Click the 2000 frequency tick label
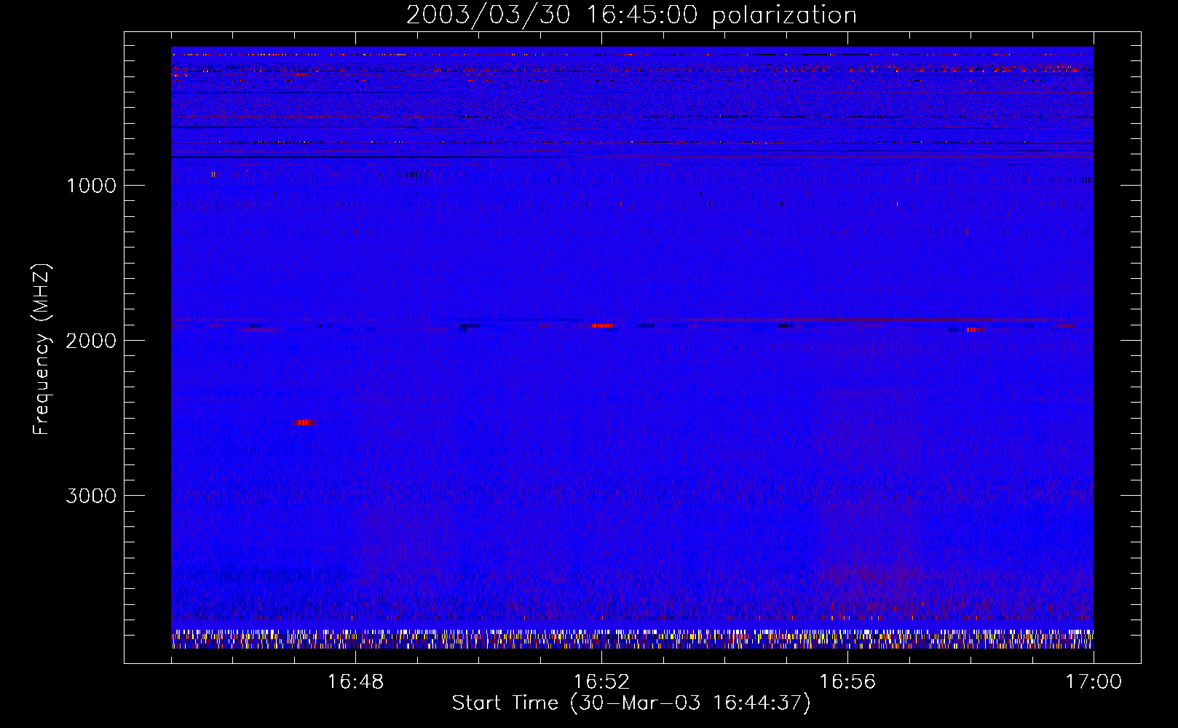This screenshot has height=728, width=1178. pos(91,341)
